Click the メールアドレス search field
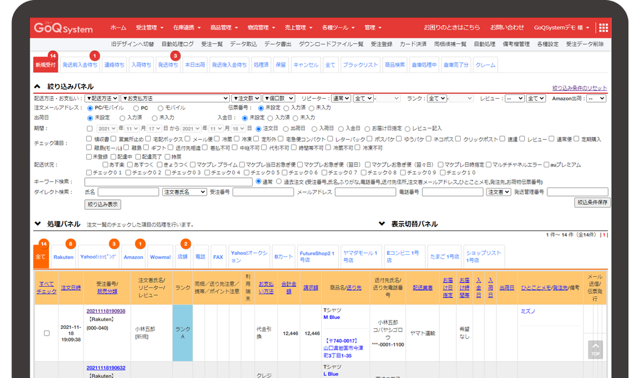 tap(365, 192)
